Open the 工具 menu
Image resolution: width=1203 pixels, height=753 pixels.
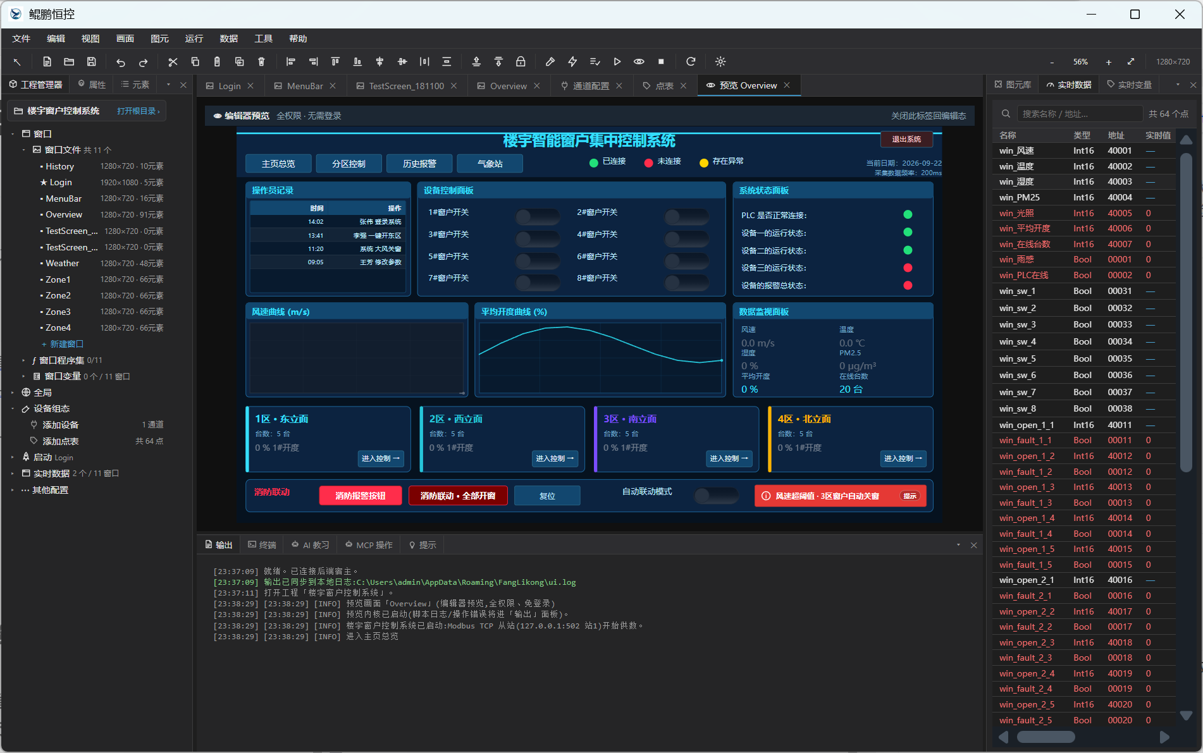tap(263, 39)
